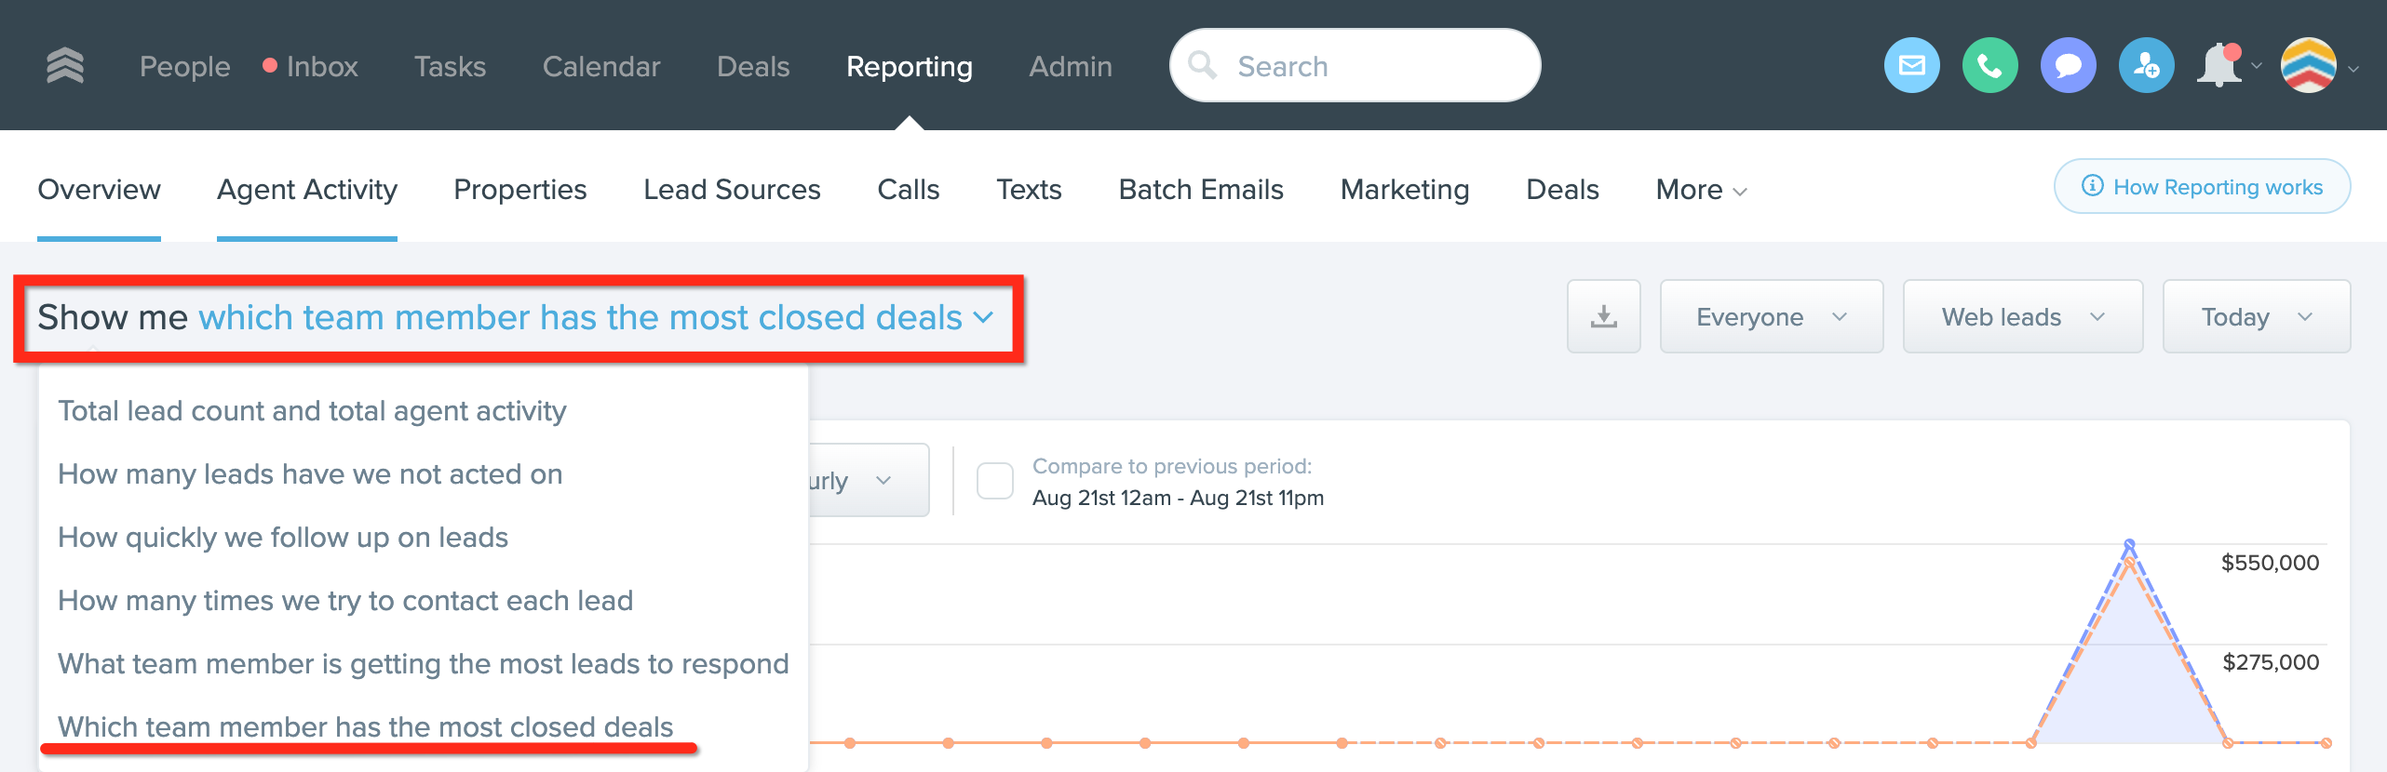Image resolution: width=2387 pixels, height=772 pixels.
Task: Click the Follow Up Boss logo icon
Action: tap(65, 66)
